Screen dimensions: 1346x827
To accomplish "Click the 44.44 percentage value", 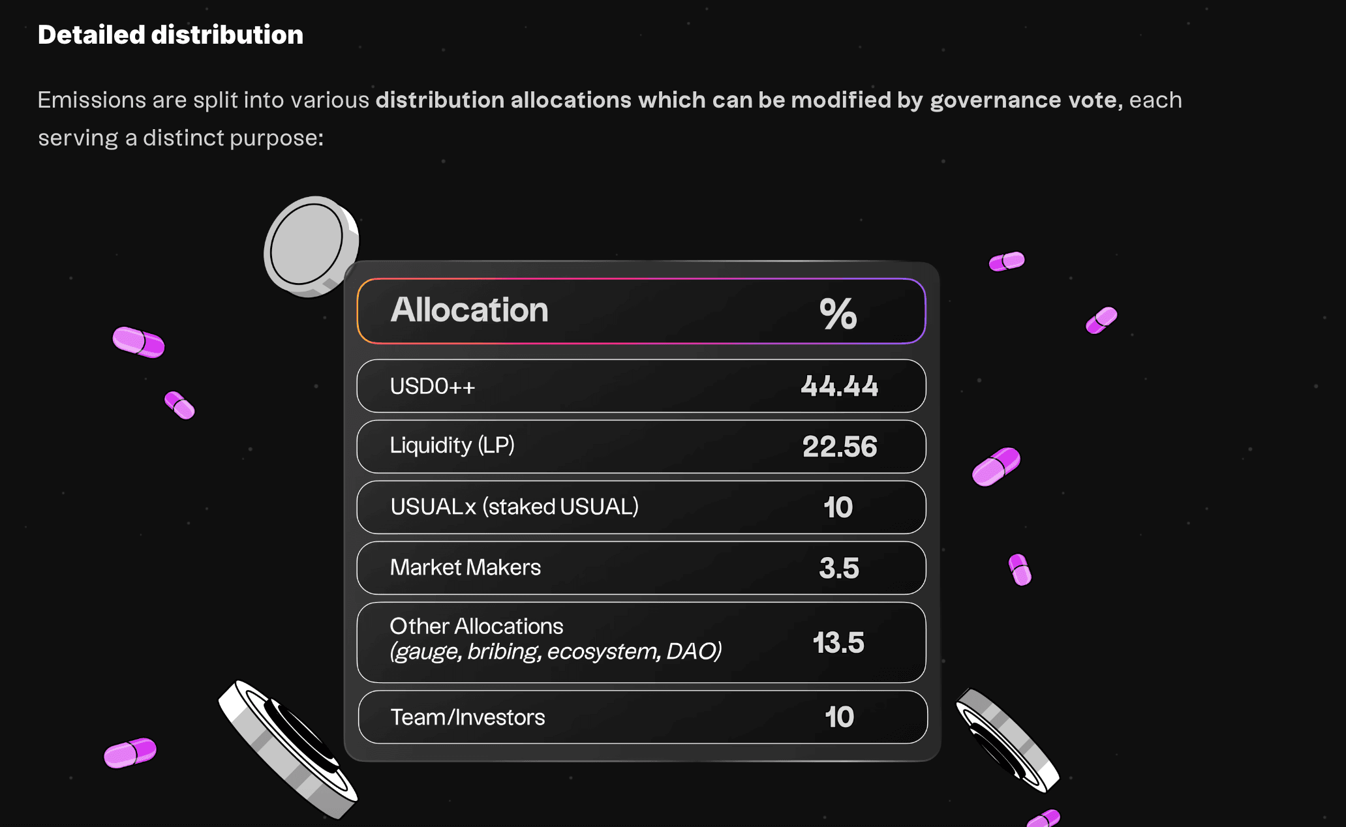I will (x=840, y=386).
